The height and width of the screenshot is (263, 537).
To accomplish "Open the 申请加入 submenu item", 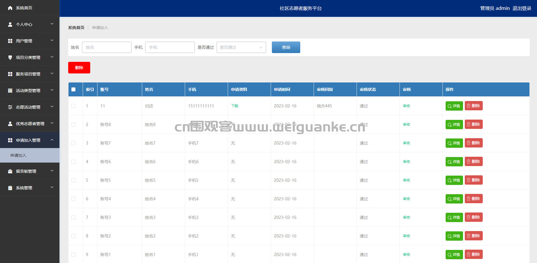I will 19,155.
